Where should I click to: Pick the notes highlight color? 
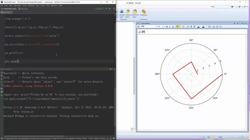(198, 26)
